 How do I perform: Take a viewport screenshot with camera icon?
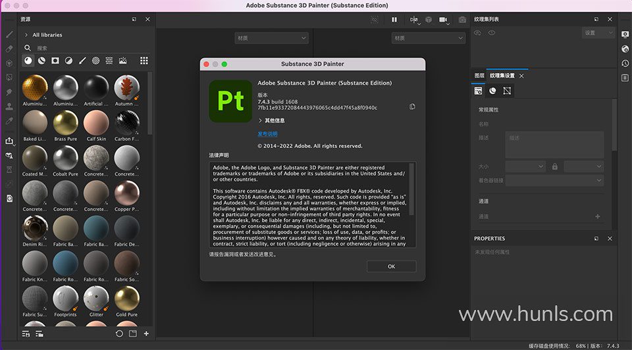pos(462,19)
